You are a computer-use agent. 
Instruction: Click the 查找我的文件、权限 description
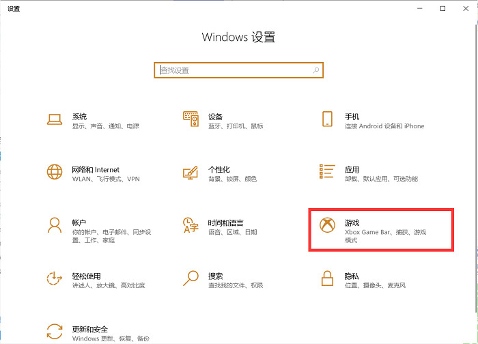[236, 285]
